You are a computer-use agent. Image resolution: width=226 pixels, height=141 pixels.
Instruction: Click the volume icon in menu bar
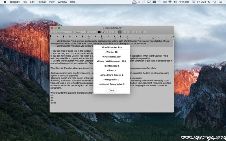tap(175, 2)
